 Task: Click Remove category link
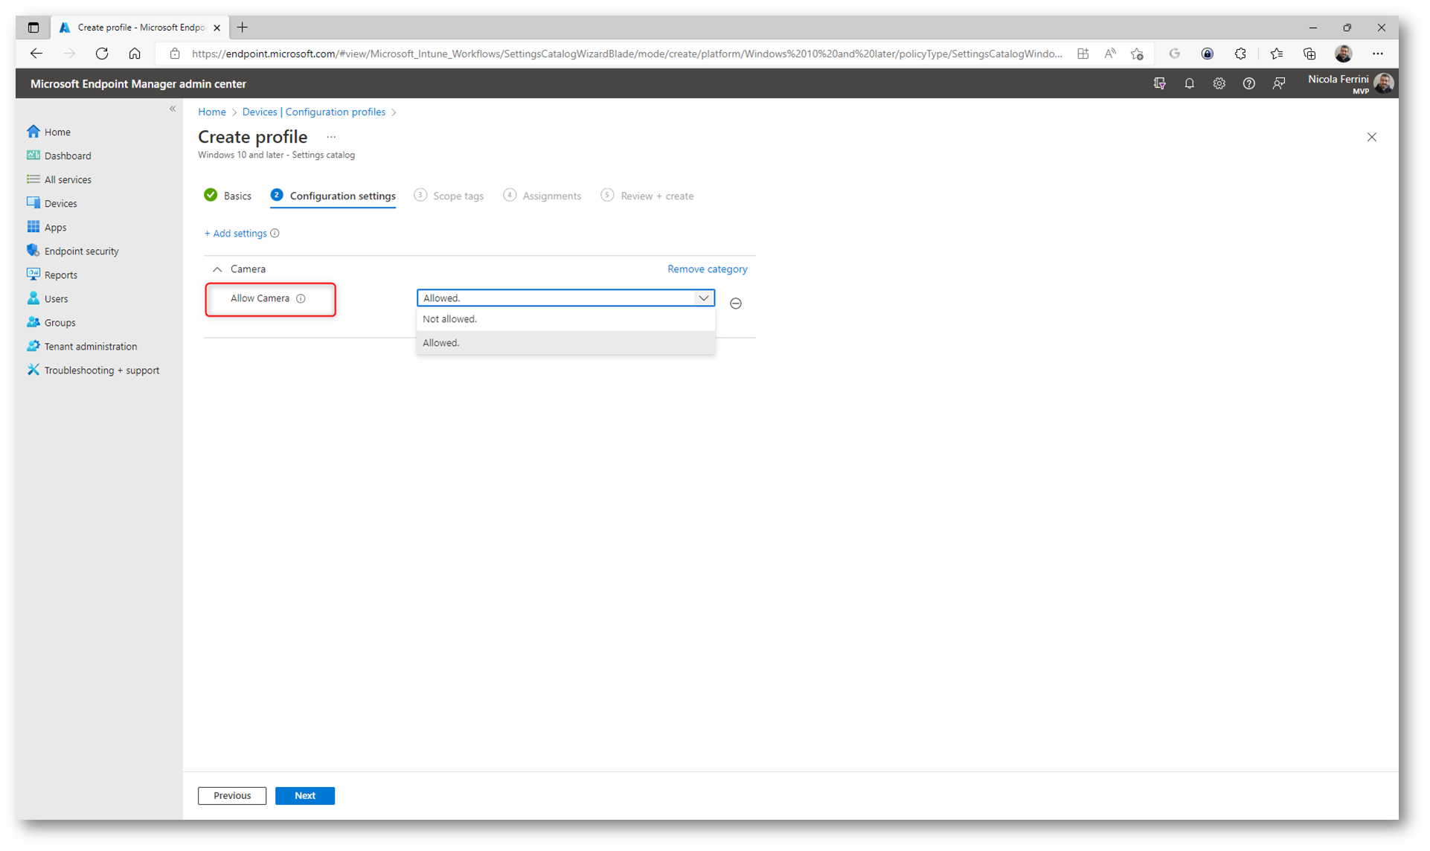pos(707,269)
